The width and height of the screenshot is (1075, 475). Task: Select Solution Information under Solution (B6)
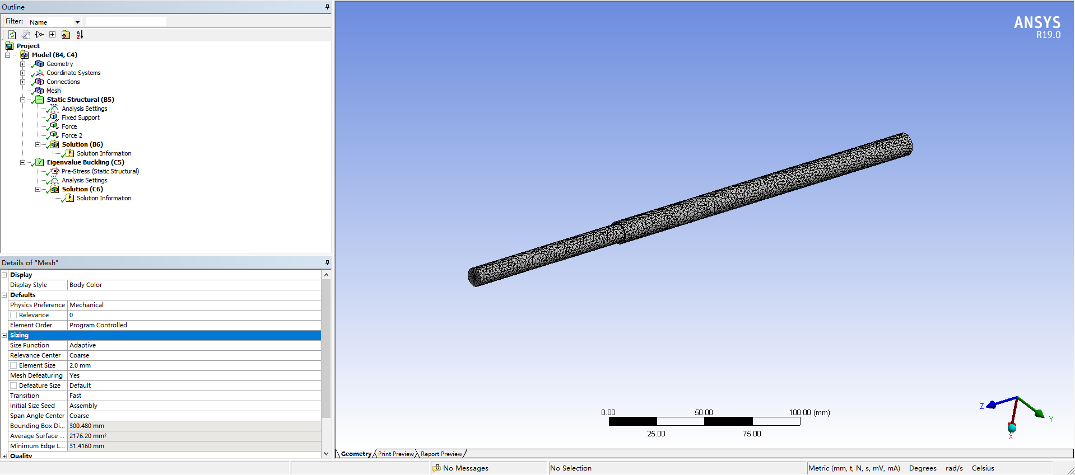[104, 153]
